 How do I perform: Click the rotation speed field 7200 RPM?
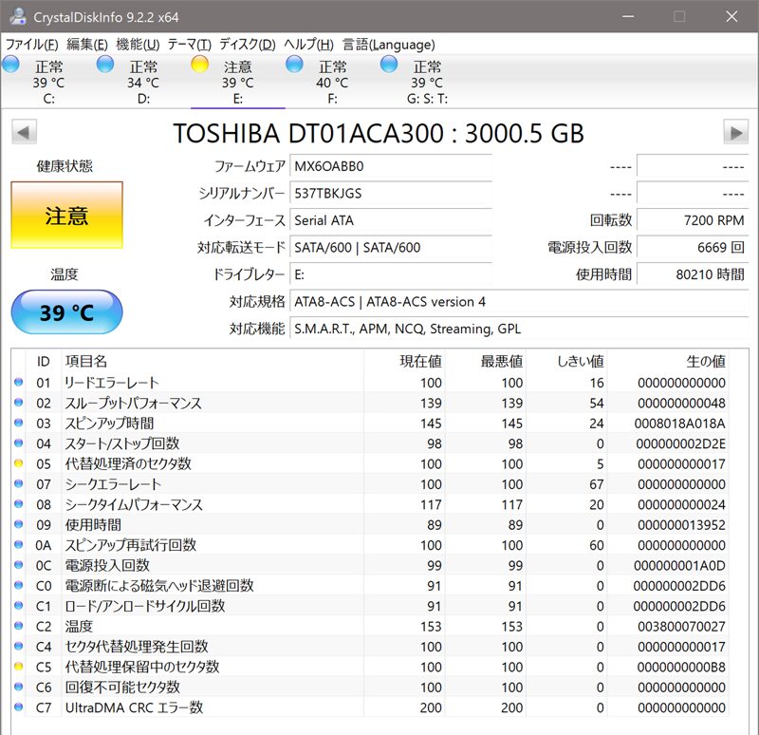(693, 220)
